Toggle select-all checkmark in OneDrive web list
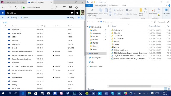Screen dimensions: 171x96 pyautogui.click(x=5, y=26)
